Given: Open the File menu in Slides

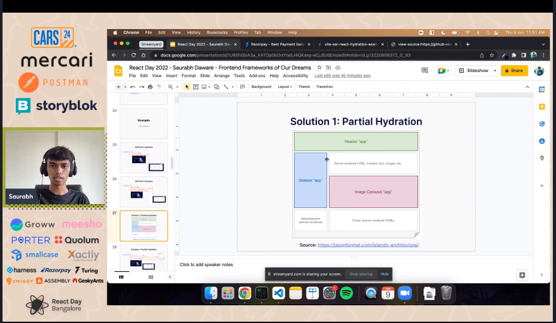Looking at the screenshot, I should click(x=132, y=76).
